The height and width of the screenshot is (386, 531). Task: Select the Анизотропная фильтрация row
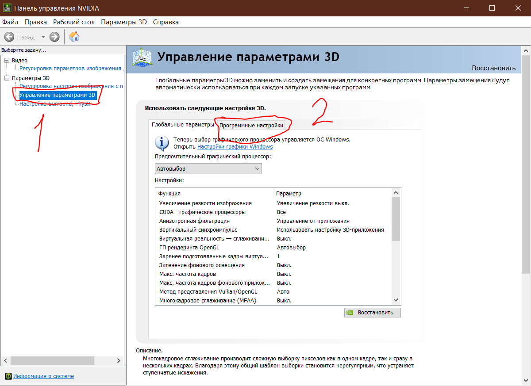tap(273, 221)
